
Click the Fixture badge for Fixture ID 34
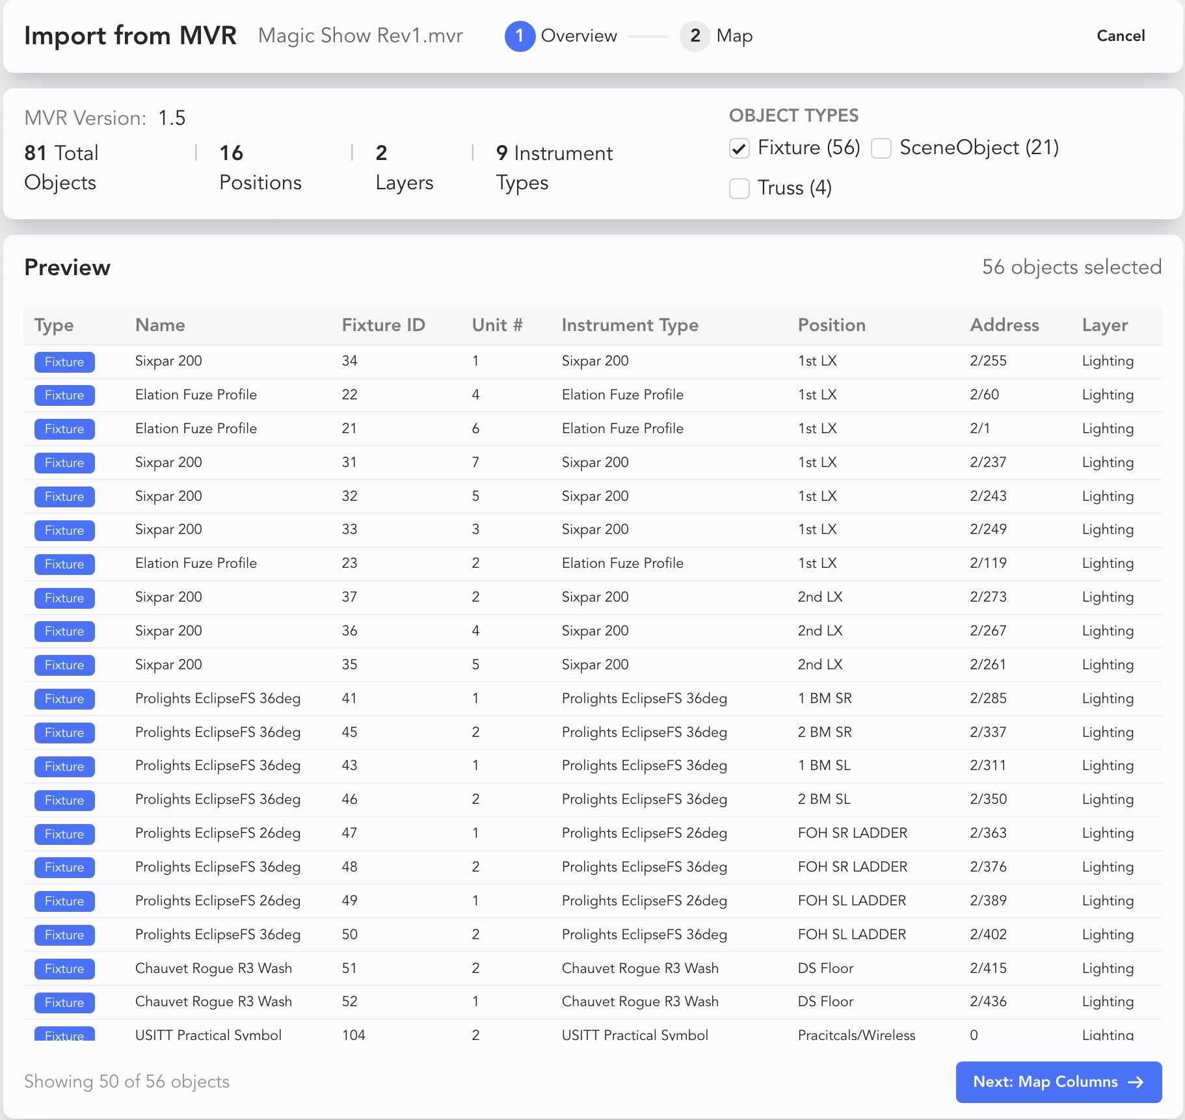[x=64, y=362]
